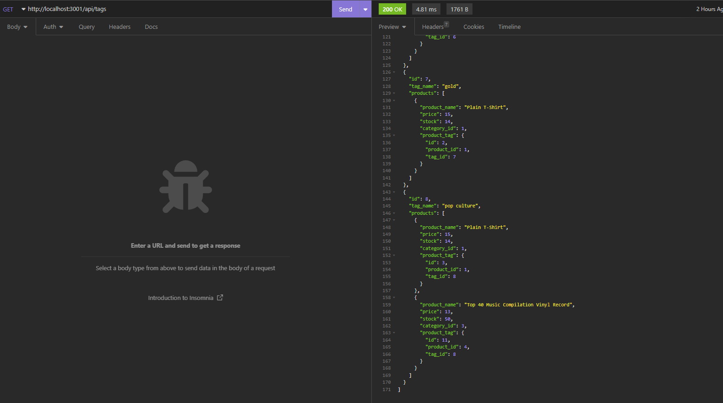Viewport: 723px width, 403px height.
Task: Fold the object starting at line 158
Action: (394, 298)
